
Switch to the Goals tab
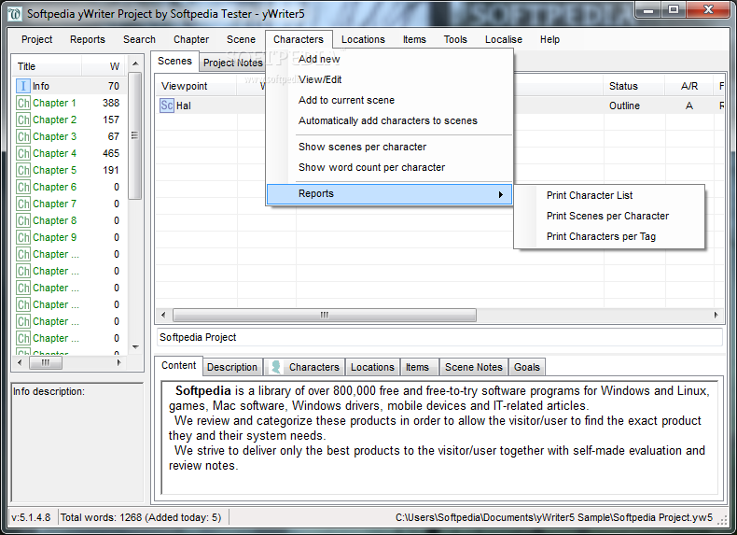(526, 367)
